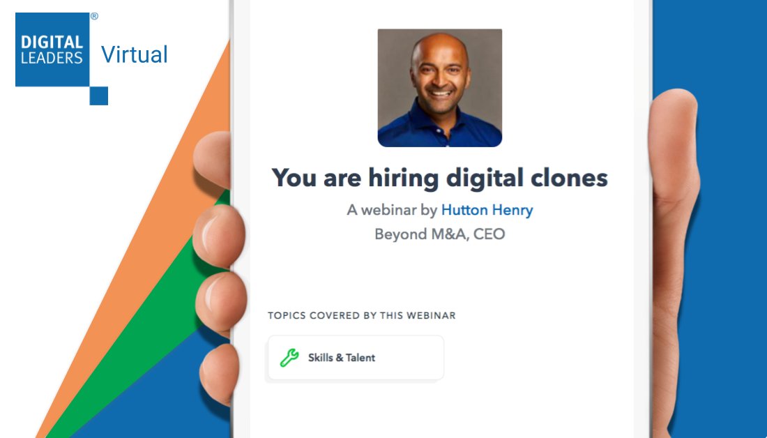
Task: Click the 'Beyond M&A, CEO' subtitle
Action: [x=440, y=234]
